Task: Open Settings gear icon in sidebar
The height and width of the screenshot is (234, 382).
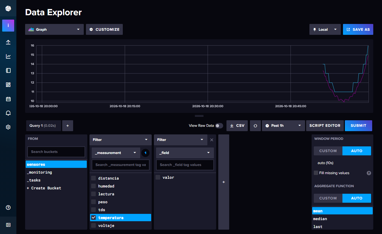Action: click(8, 127)
